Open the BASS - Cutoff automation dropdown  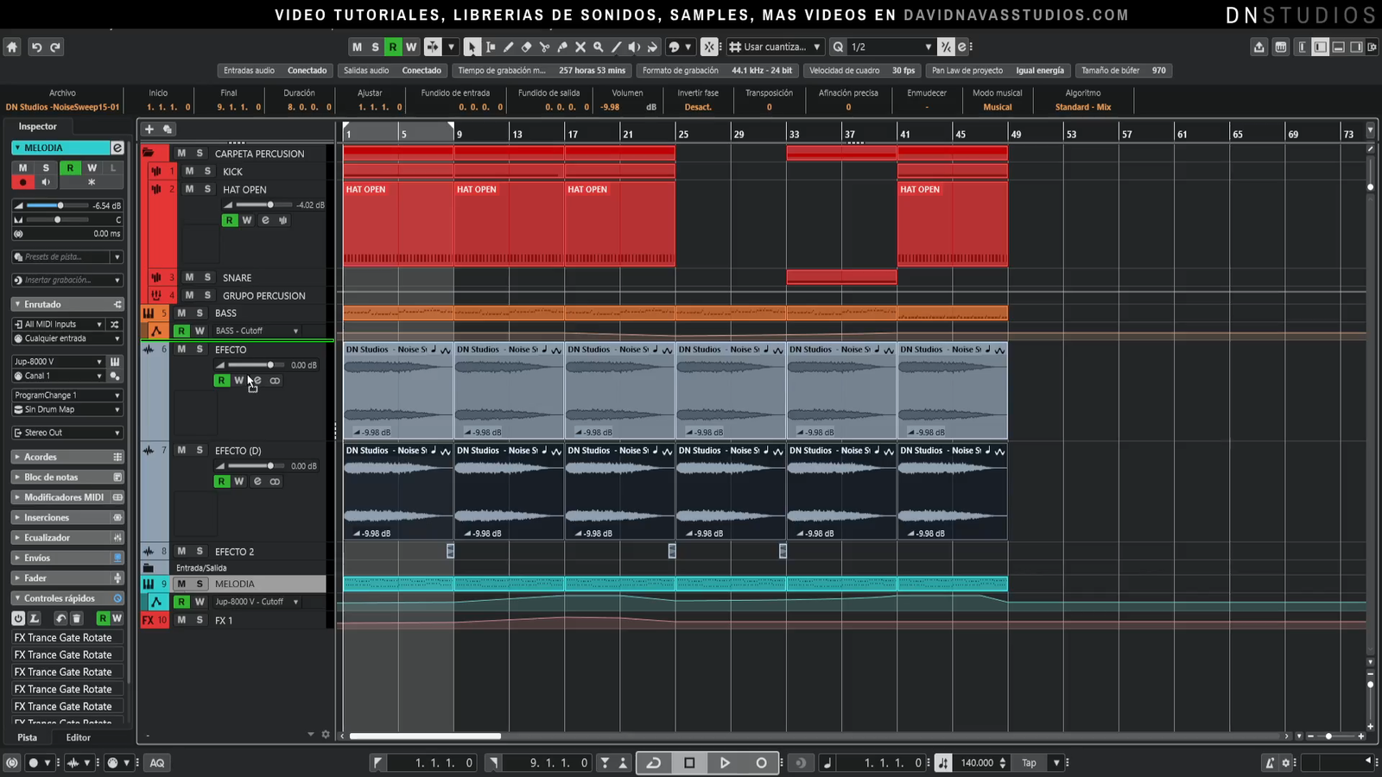pos(295,332)
